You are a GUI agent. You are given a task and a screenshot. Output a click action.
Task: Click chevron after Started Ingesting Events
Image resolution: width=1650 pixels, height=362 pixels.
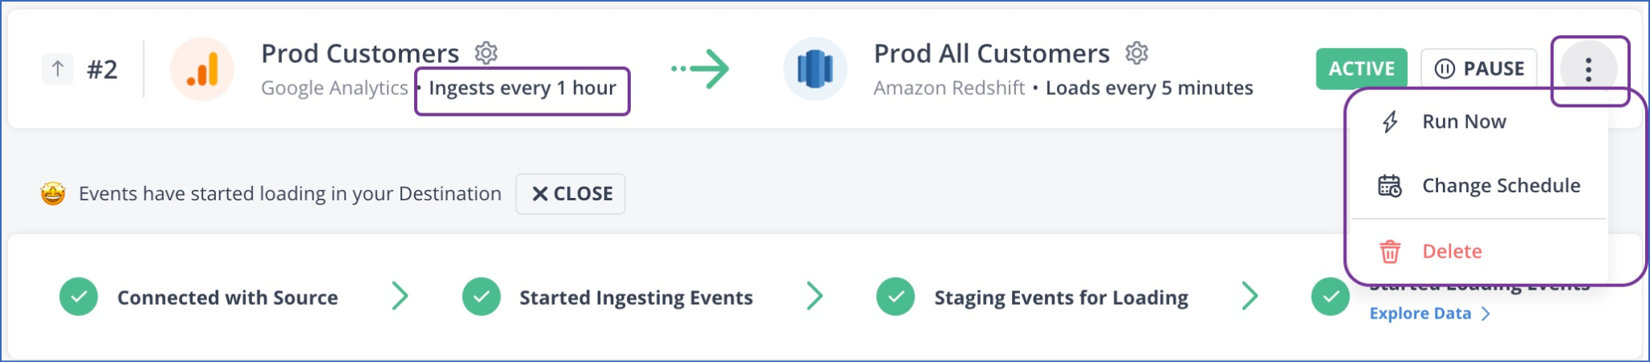815,297
